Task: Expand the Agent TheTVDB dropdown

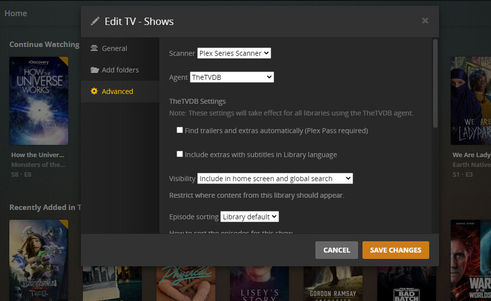Action: (232, 77)
